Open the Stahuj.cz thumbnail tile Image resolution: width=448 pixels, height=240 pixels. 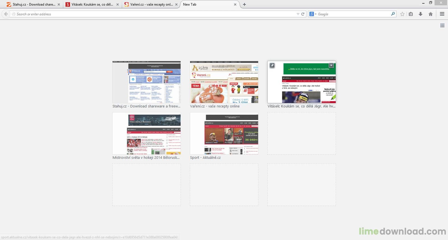(x=146, y=82)
